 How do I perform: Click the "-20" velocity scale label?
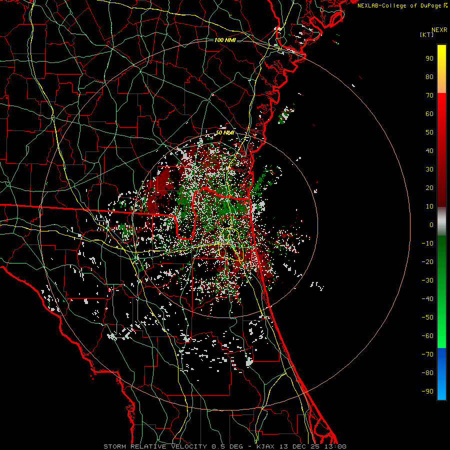[427, 262]
